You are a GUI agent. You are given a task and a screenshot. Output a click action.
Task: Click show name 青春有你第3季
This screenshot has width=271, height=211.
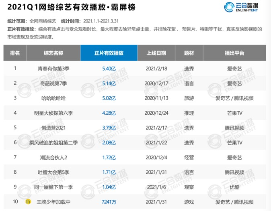53,69
